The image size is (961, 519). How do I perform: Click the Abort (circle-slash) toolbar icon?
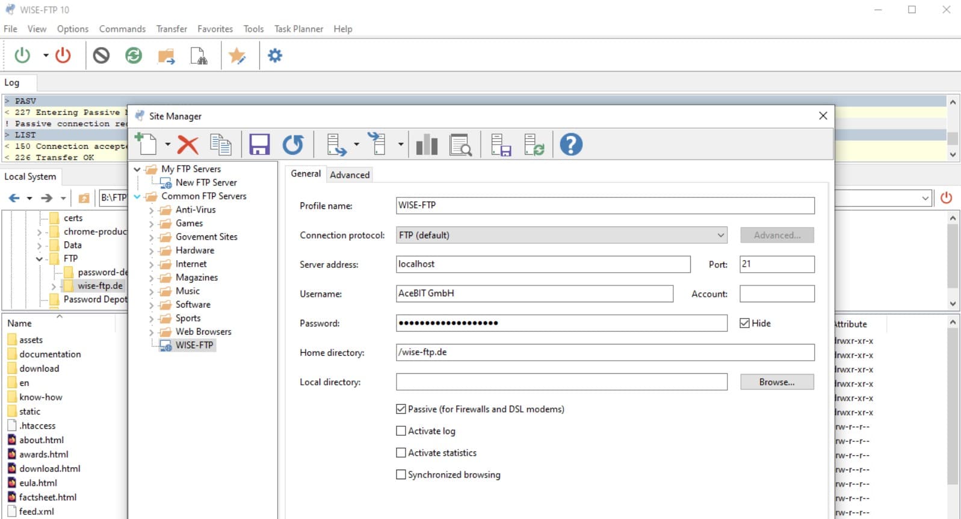(101, 55)
